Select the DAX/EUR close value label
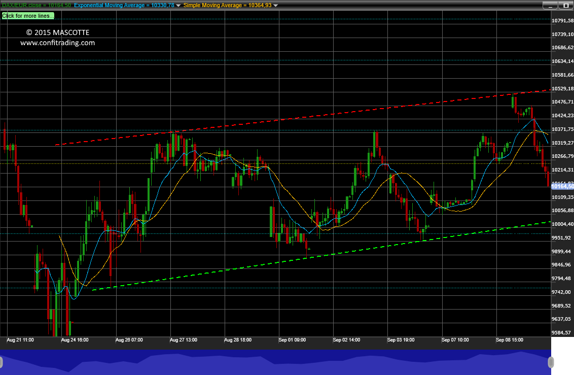Screen dimensions: 574x375 [36, 5]
